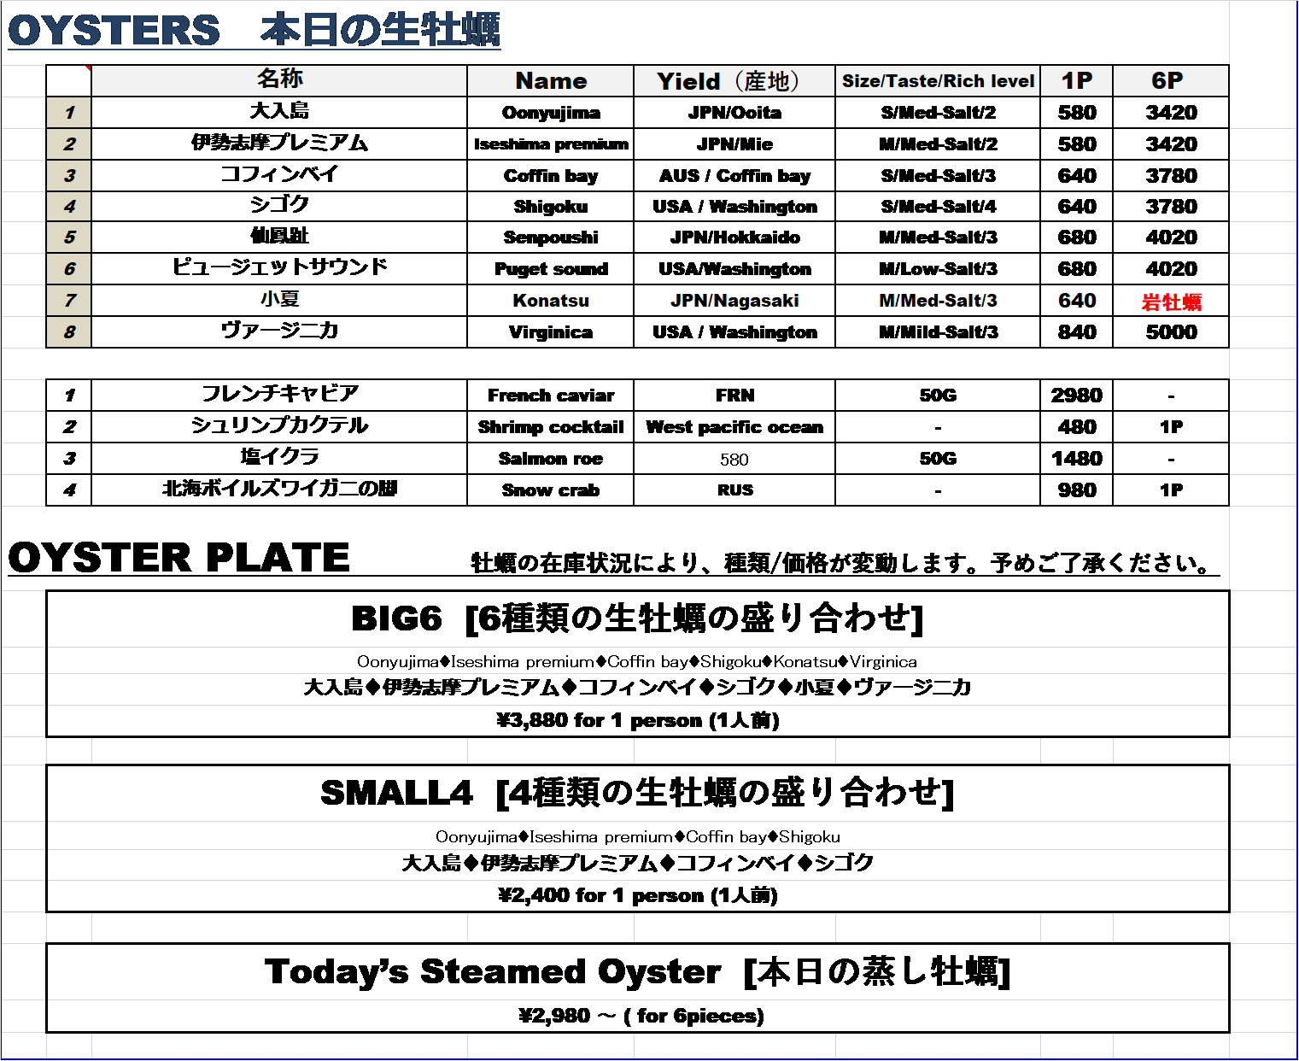This screenshot has height=1061, width=1299.
Task: Click the Yield (産地) header cell
Action: (x=734, y=81)
